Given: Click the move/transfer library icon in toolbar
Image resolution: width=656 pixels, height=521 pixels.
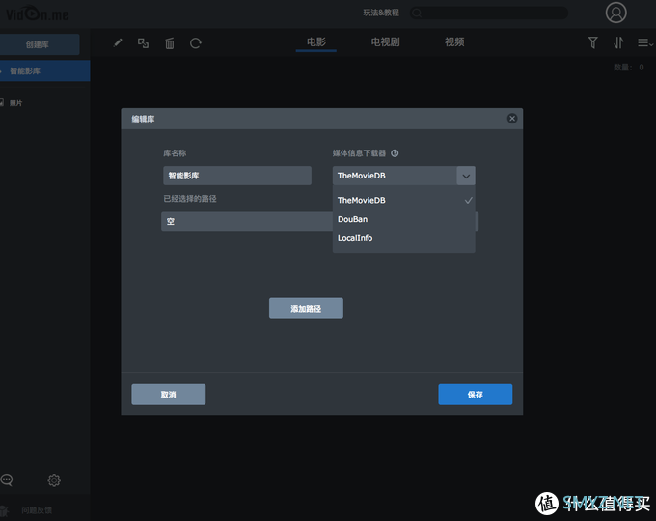Looking at the screenshot, I should pyautogui.click(x=143, y=42).
